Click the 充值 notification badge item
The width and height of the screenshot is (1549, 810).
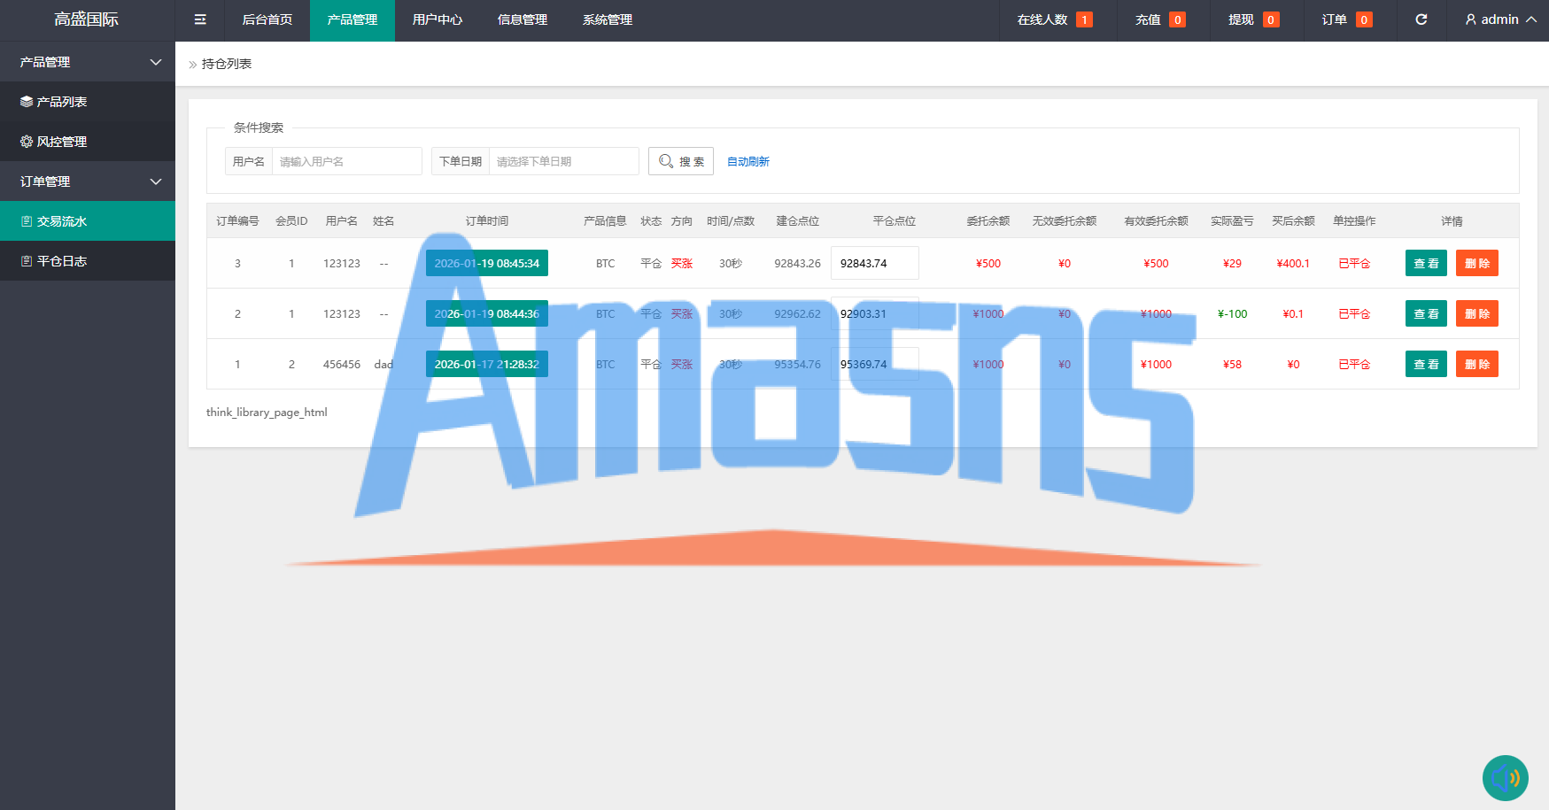(x=1160, y=19)
